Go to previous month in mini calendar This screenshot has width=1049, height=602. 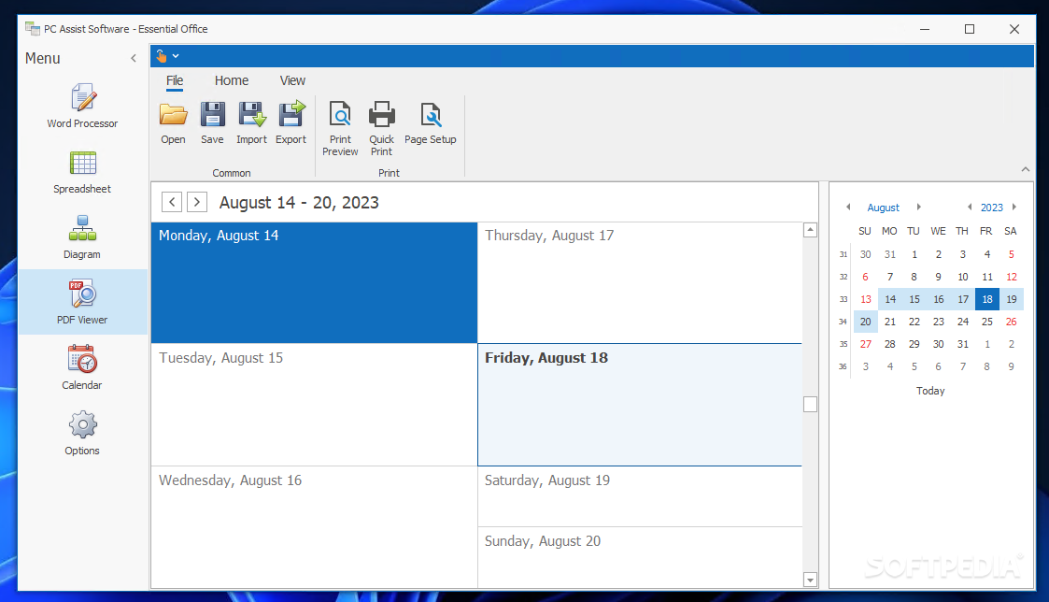point(848,207)
